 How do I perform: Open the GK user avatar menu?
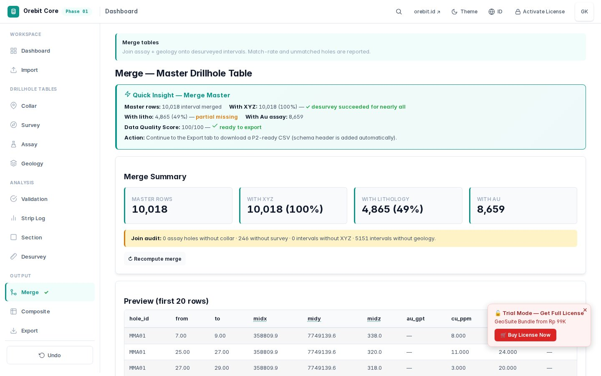coord(584,12)
